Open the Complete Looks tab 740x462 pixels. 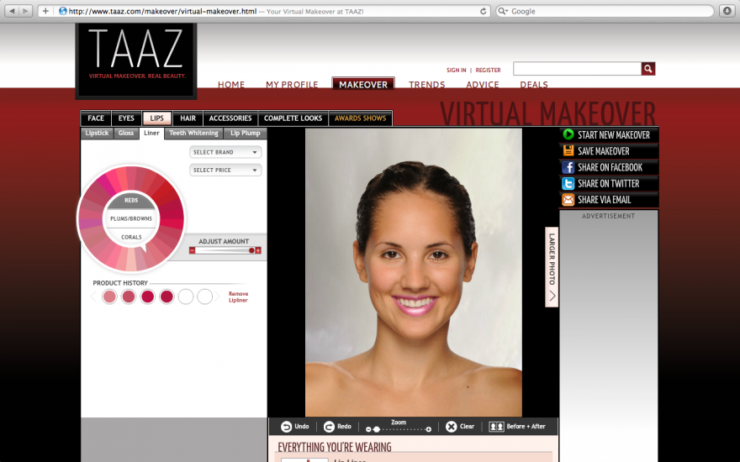click(293, 118)
